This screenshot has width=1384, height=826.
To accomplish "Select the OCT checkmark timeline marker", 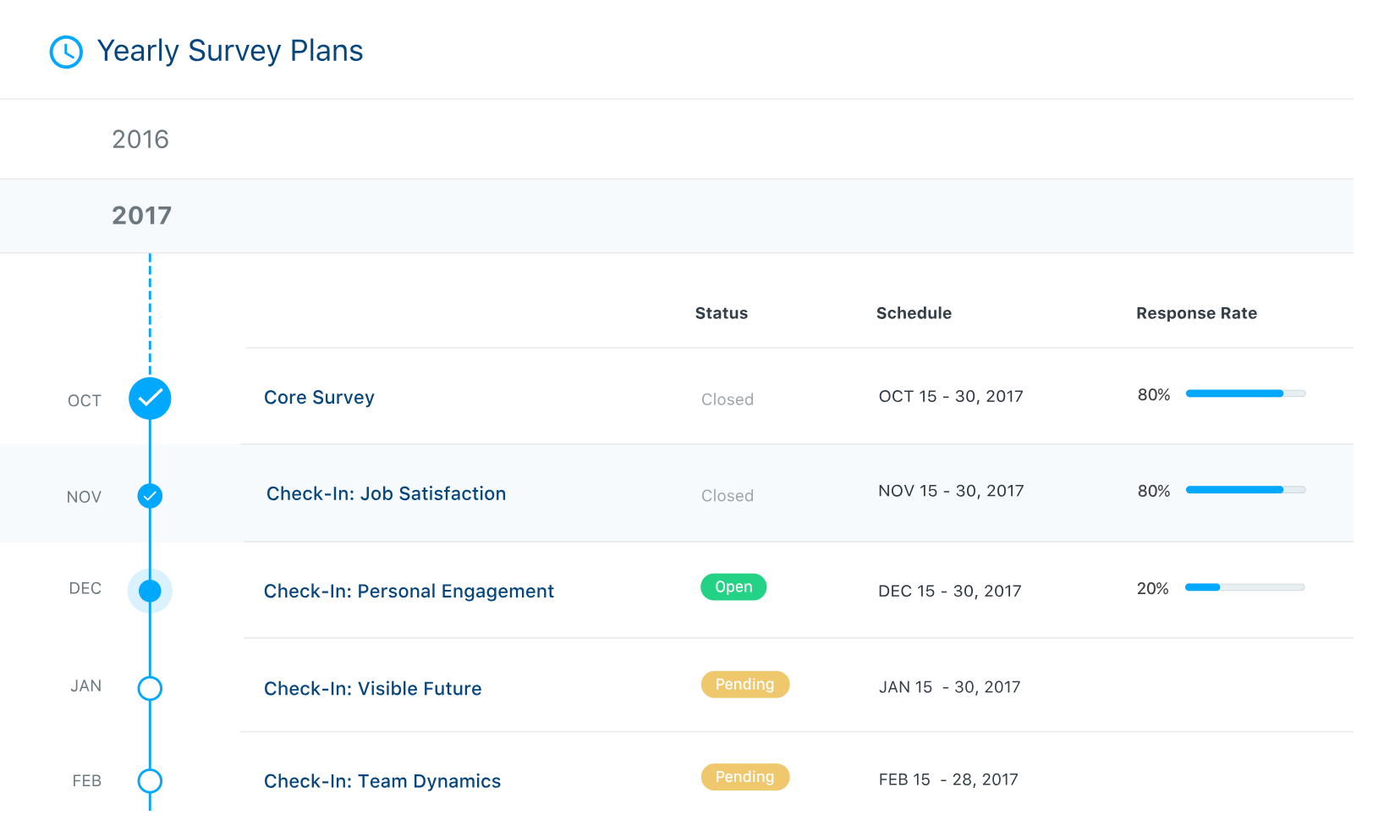I will coord(150,398).
